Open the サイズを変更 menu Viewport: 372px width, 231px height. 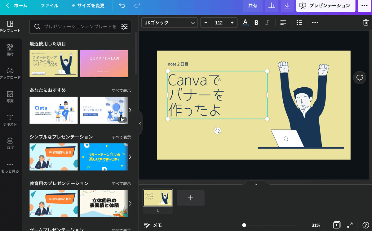tap(88, 6)
